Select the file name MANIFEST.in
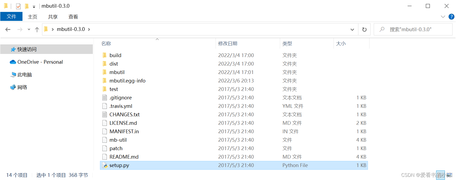The height and width of the screenshot is (180, 456). coord(124,131)
